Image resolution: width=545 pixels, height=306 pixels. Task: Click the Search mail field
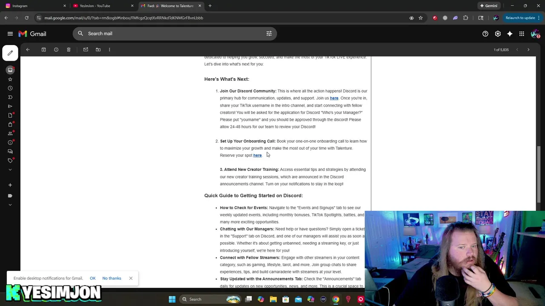click(x=175, y=34)
